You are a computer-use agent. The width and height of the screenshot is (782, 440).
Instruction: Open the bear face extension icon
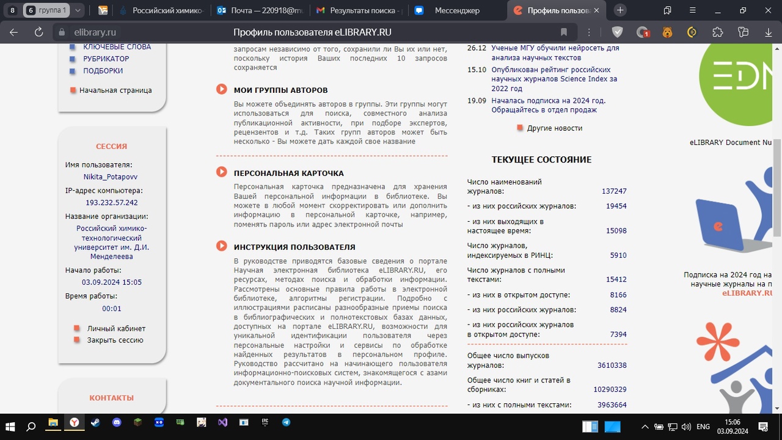point(667,32)
